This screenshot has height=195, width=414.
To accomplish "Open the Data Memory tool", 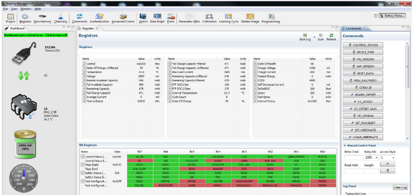I will click(43, 18).
